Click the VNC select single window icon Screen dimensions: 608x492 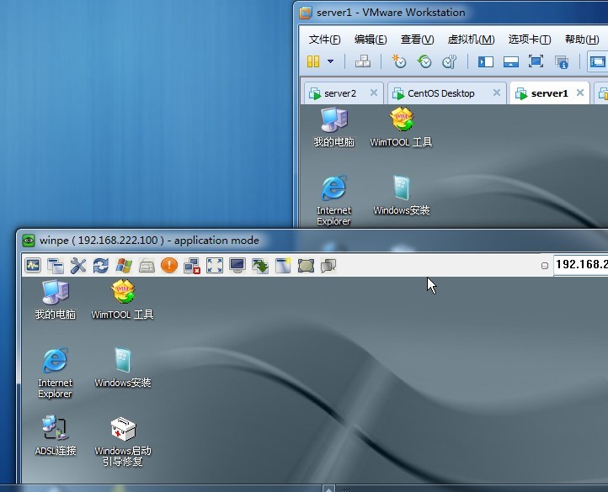tap(283, 266)
